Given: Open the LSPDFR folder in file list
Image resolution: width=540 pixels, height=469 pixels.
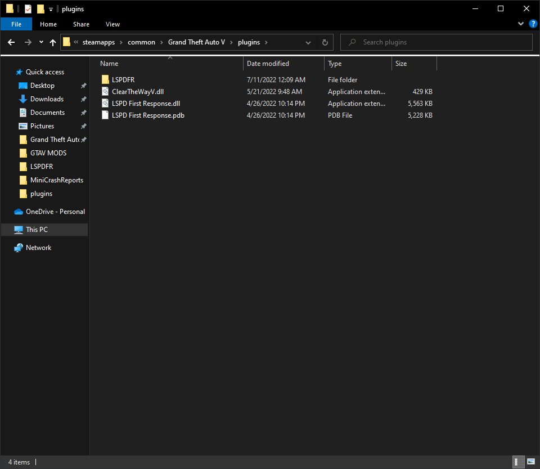Looking at the screenshot, I should (x=123, y=79).
